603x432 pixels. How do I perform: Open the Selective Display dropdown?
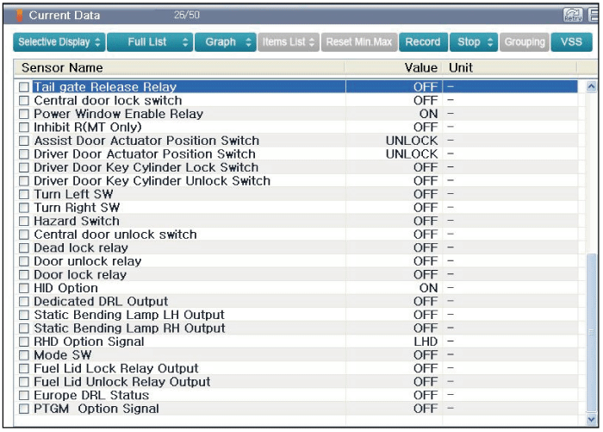tap(59, 41)
